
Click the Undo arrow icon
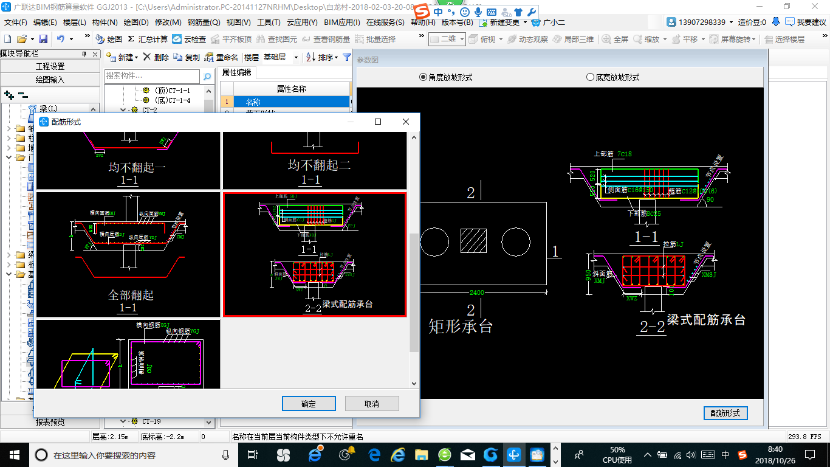click(x=61, y=39)
